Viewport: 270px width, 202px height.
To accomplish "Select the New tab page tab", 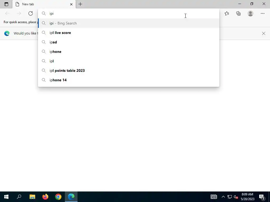I will pos(44,4).
